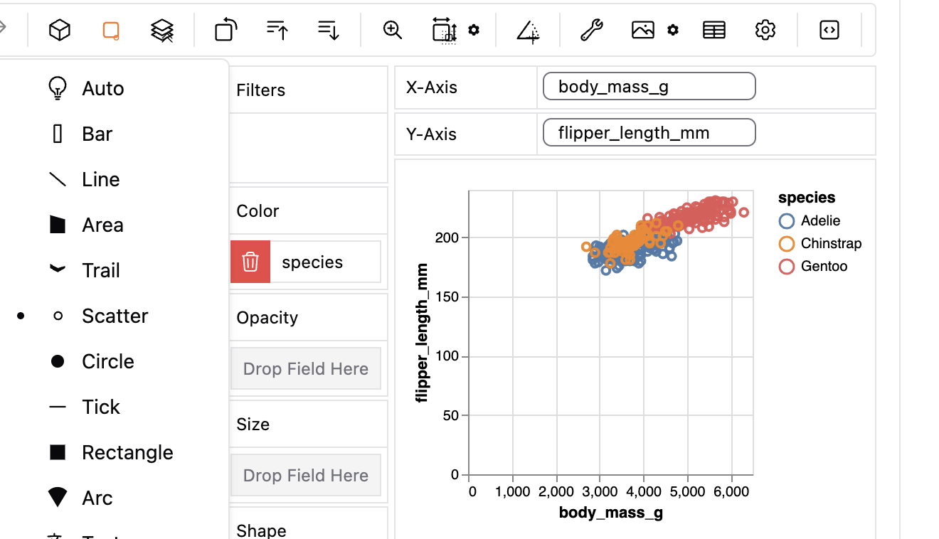
Task: Sort data ascending using the toolbar icon
Action: 277,30
